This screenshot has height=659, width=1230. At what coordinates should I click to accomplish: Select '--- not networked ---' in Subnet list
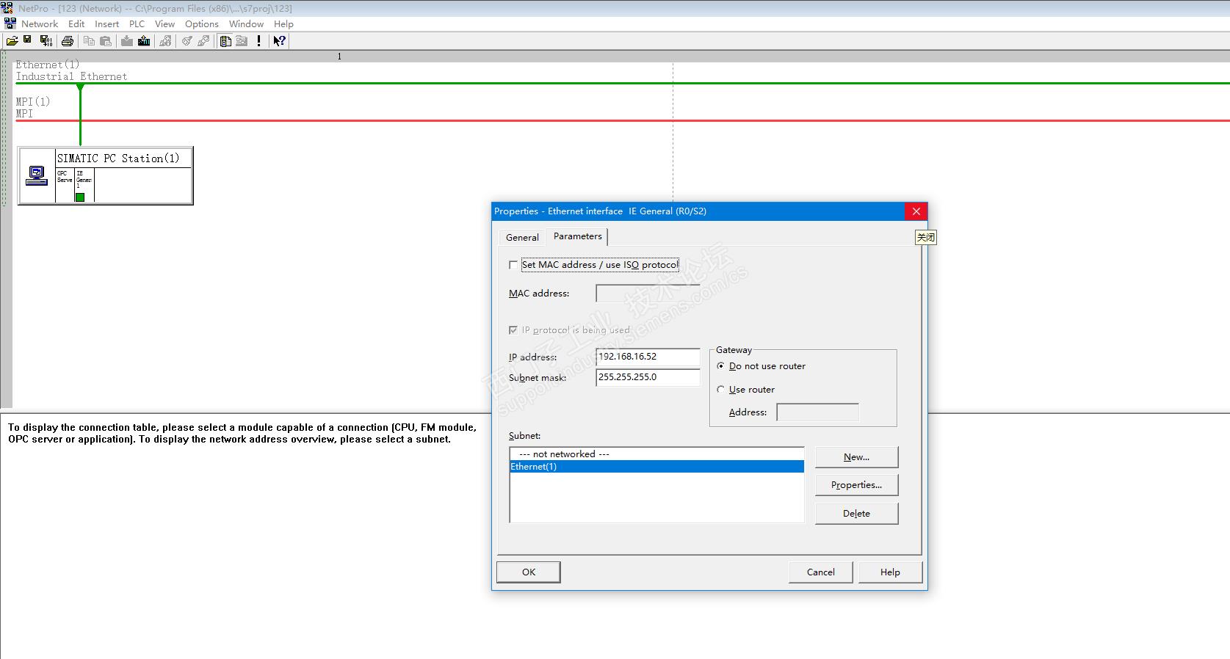656,454
